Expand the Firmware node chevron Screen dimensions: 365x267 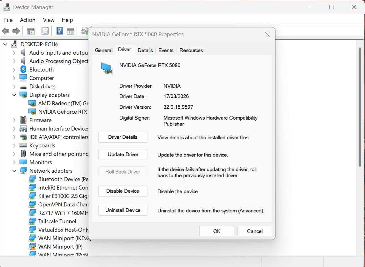tap(14, 120)
